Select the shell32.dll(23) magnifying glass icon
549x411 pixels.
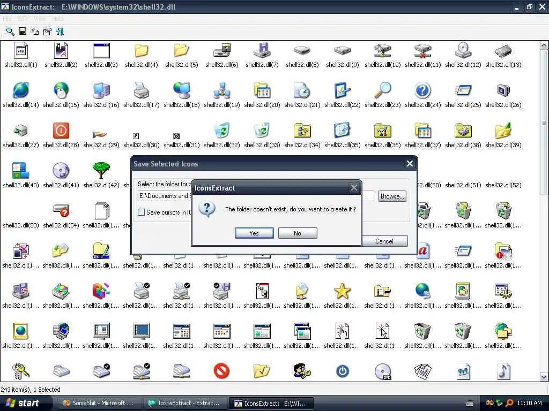click(x=383, y=90)
